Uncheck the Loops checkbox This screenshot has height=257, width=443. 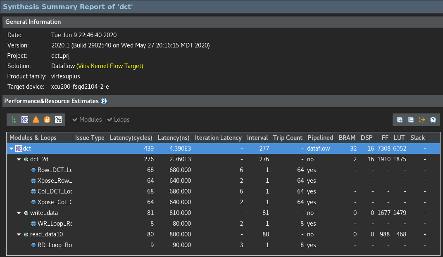click(110, 120)
